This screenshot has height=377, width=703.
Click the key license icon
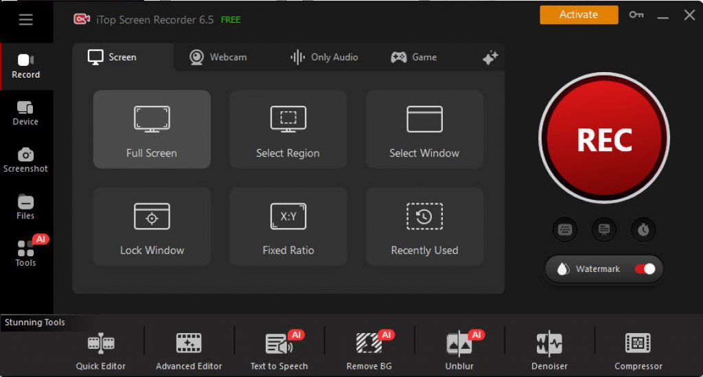point(636,15)
